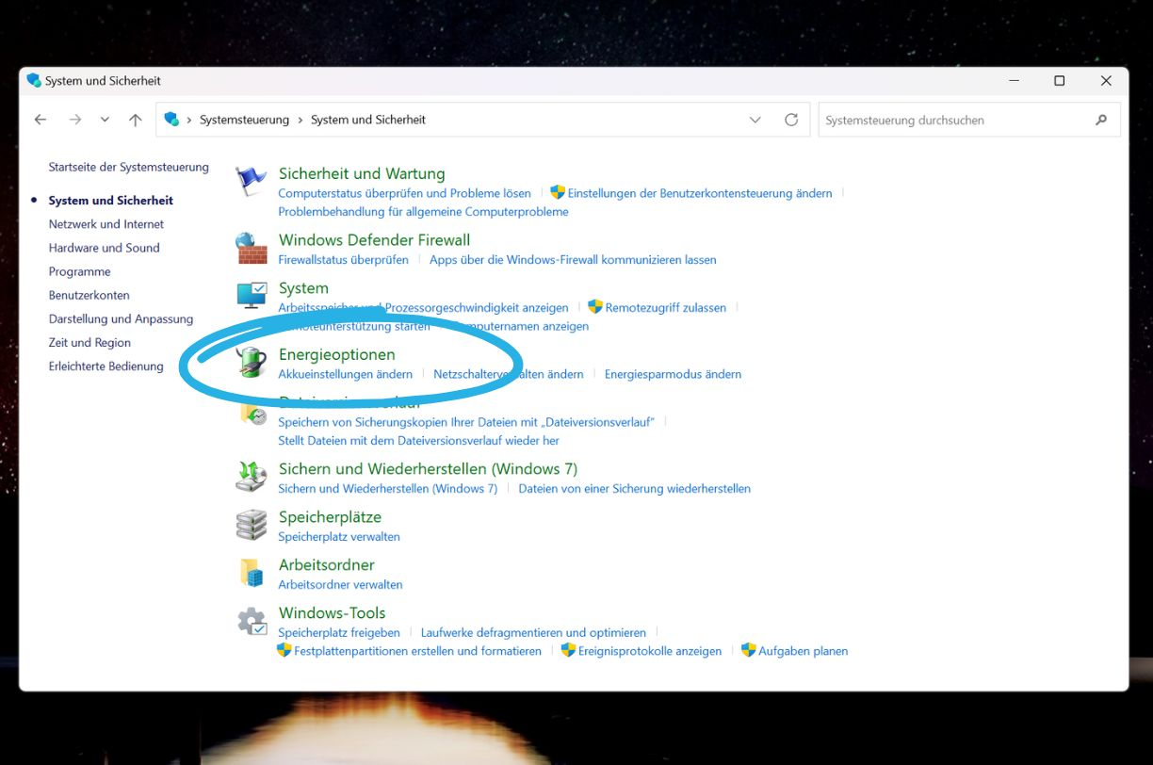Open the Arbeitsordner heading link
This screenshot has height=765, width=1153.
[326, 564]
